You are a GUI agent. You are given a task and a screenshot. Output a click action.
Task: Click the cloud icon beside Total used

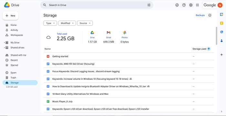point(48,37)
